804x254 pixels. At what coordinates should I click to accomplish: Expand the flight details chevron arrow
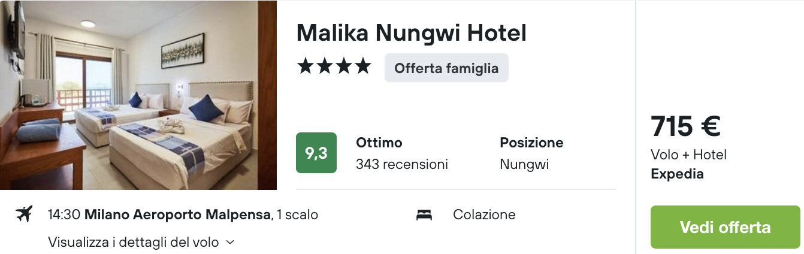click(230, 243)
